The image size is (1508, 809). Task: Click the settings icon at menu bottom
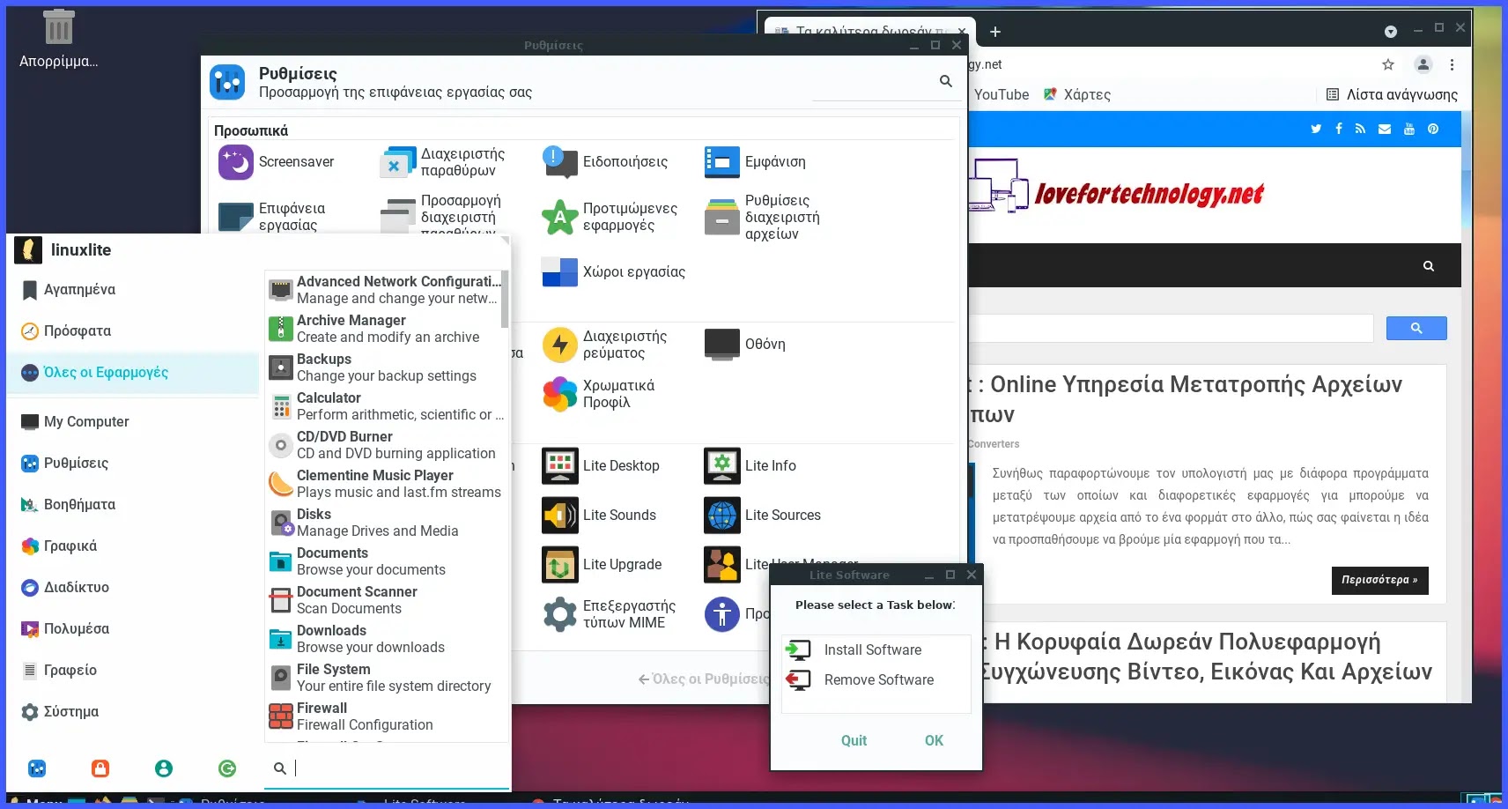point(37,768)
